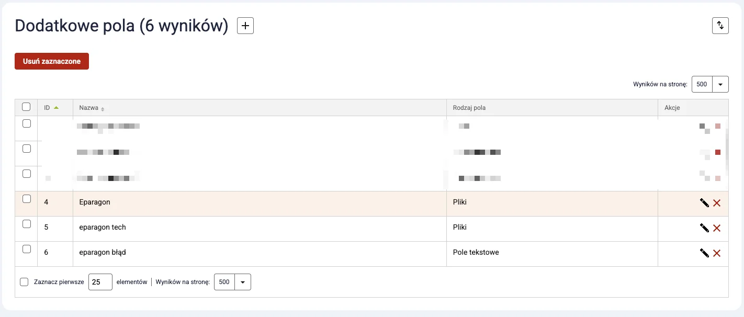
Task: Select the eparagon tech row checkbox
Action: tap(26, 224)
